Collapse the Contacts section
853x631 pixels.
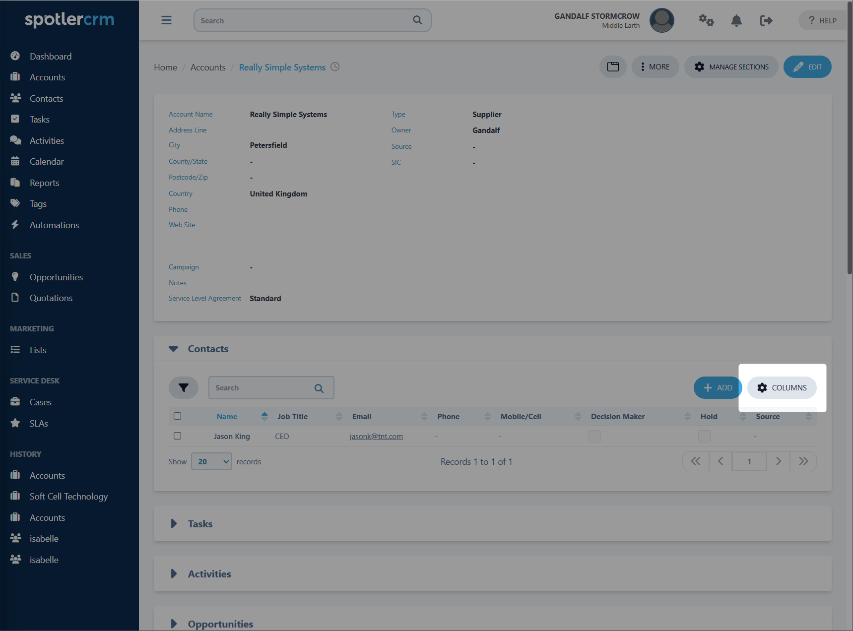(x=173, y=349)
